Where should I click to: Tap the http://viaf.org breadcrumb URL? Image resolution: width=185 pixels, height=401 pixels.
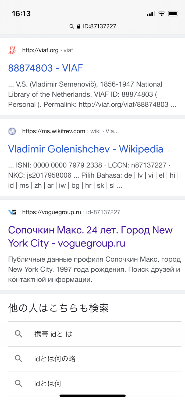coord(40,50)
